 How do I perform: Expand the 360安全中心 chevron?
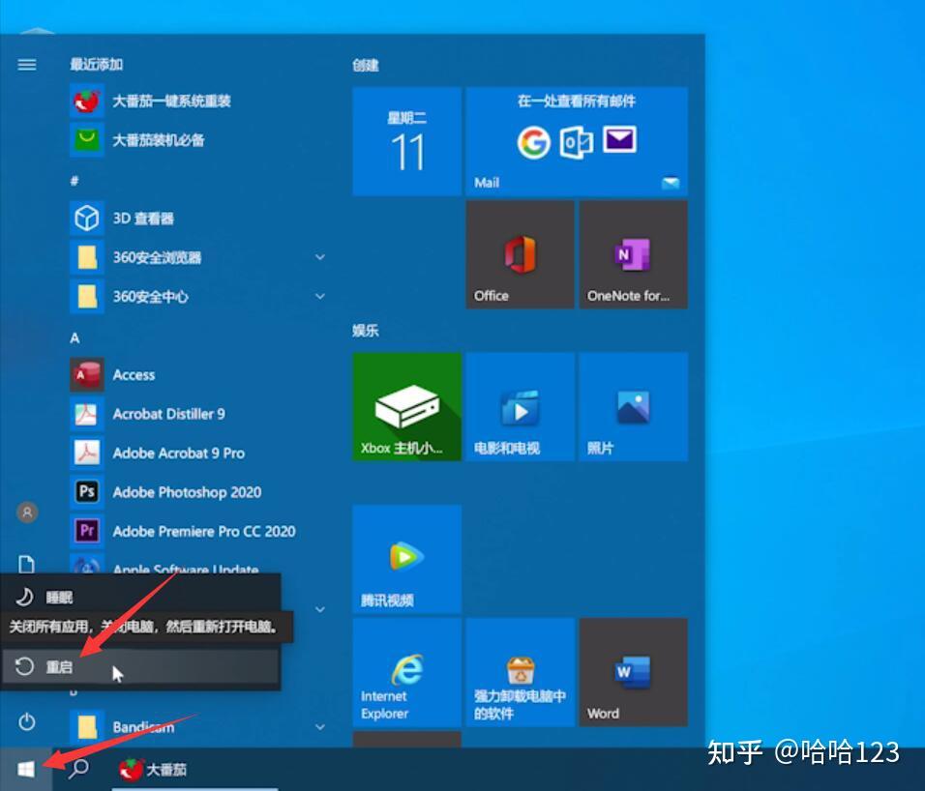pyautogui.click(x=319, y=296)
